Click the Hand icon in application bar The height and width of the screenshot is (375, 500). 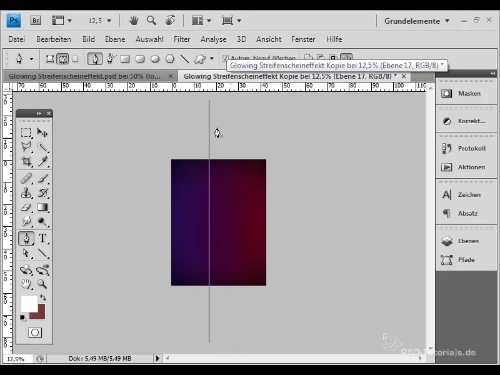pyautogui.click(x=133, y=21)
